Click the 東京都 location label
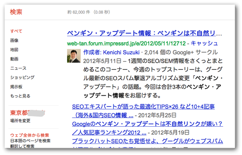242x155 pixels. click(x=19, y=113)
